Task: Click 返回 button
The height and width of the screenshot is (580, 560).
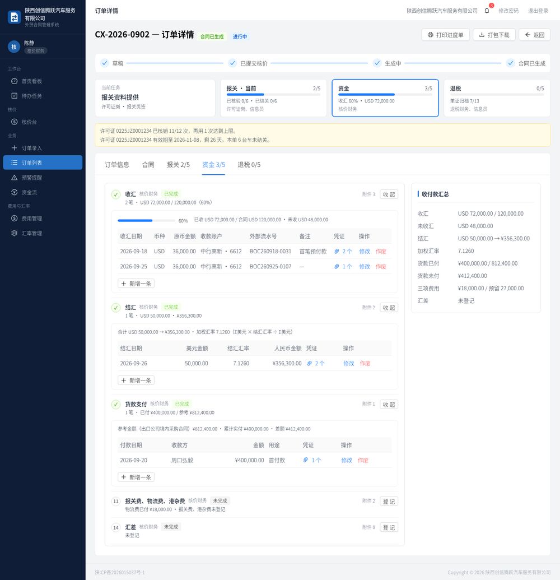Action: click(x=534, y=35)
